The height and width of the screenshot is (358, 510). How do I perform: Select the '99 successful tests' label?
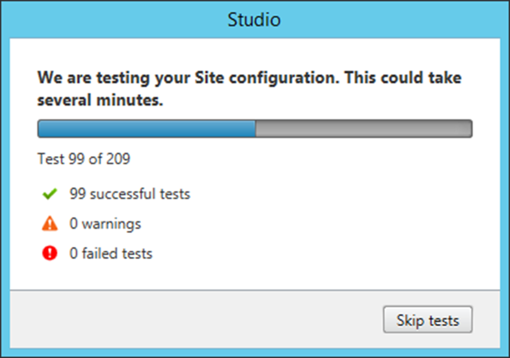(x=130, y=194)
